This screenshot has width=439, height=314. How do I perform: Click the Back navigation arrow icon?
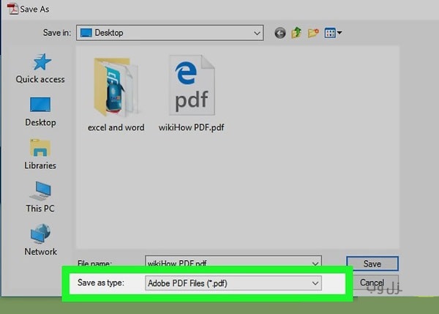pyautogui.click(x=279, y=33)
